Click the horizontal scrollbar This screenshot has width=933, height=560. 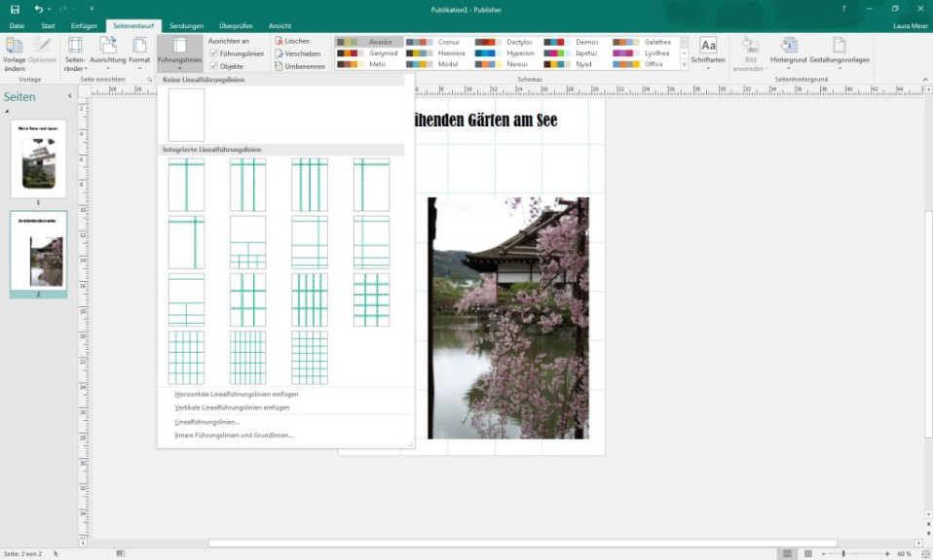click(x=522, y=542)
